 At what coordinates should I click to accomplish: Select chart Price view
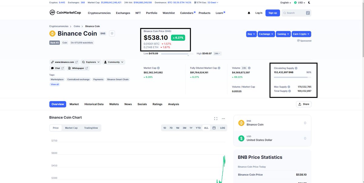pyautogui.click(x=56, y=128)
